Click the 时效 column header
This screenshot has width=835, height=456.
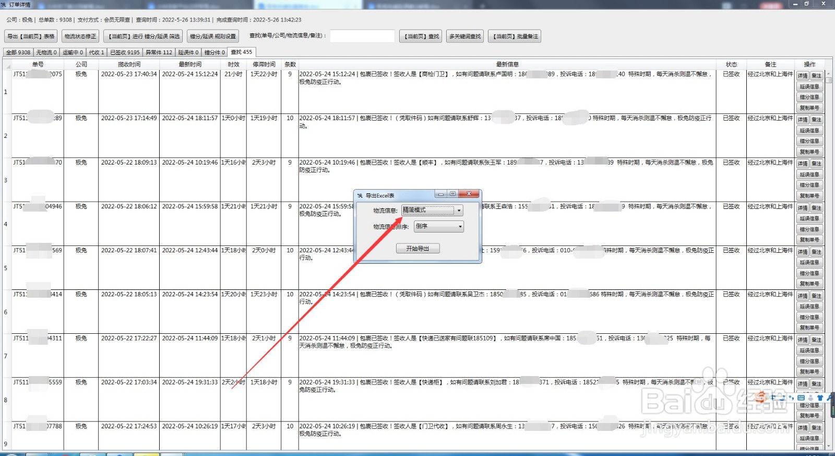233,65
